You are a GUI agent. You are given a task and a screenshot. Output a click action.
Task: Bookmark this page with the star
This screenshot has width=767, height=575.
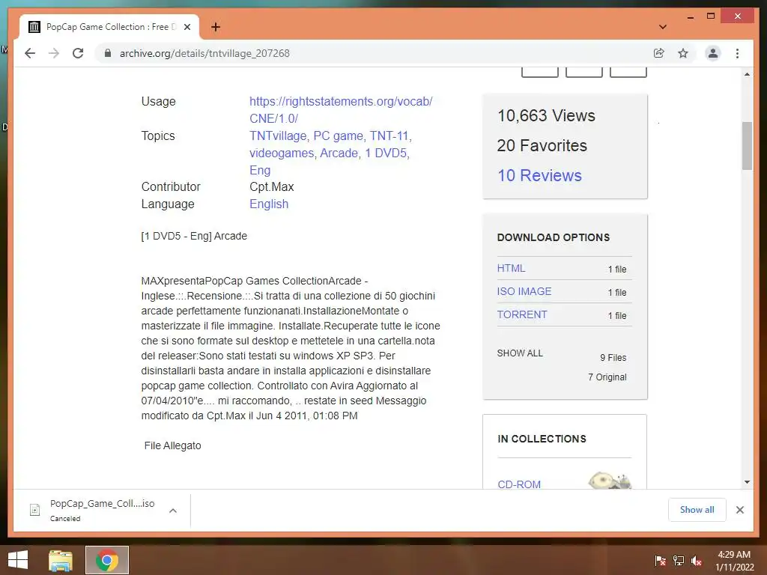[x=683, y=53]
